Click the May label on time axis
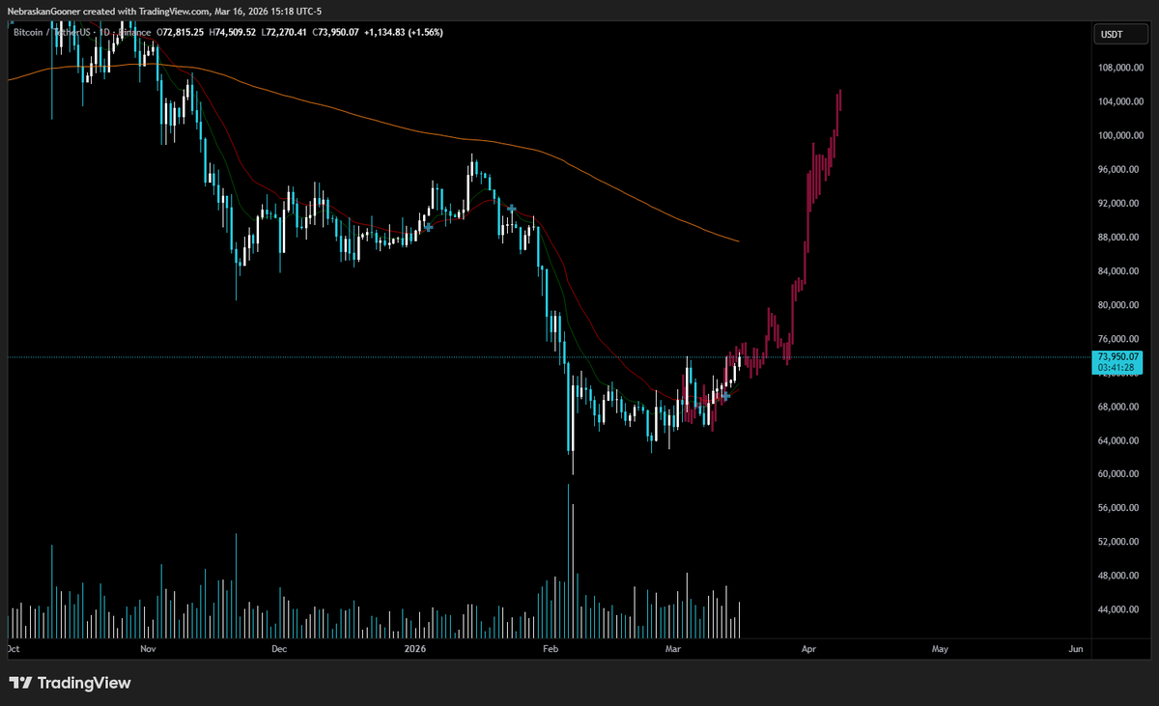 pos(941,649)
